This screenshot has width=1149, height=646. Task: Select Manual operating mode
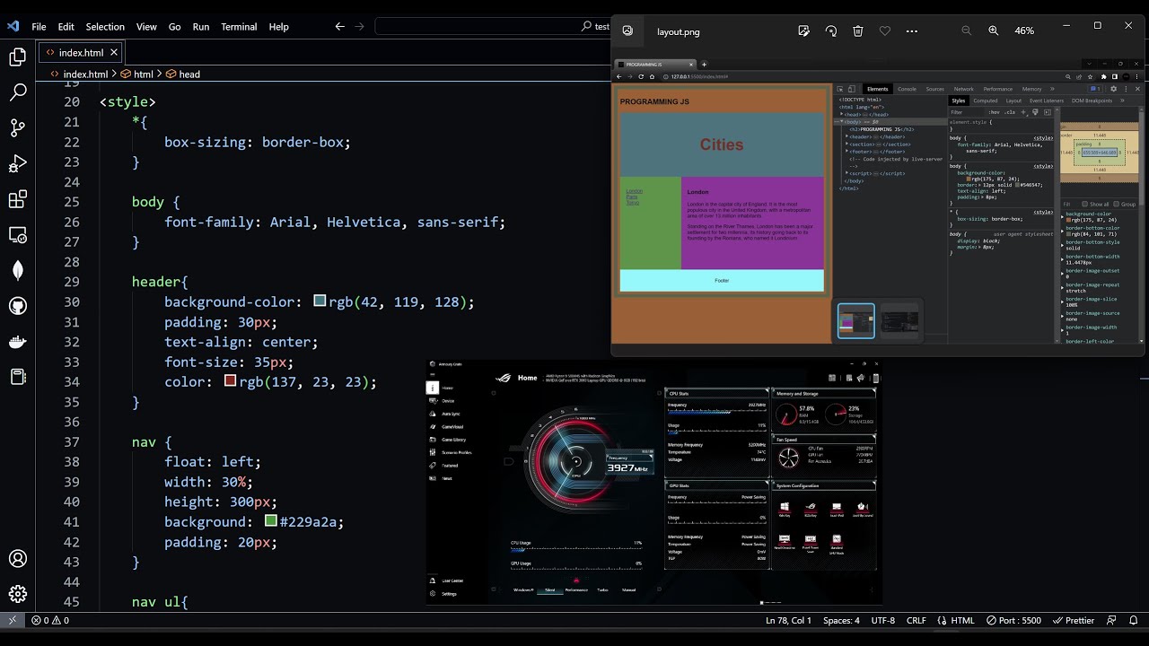(629, 589)
